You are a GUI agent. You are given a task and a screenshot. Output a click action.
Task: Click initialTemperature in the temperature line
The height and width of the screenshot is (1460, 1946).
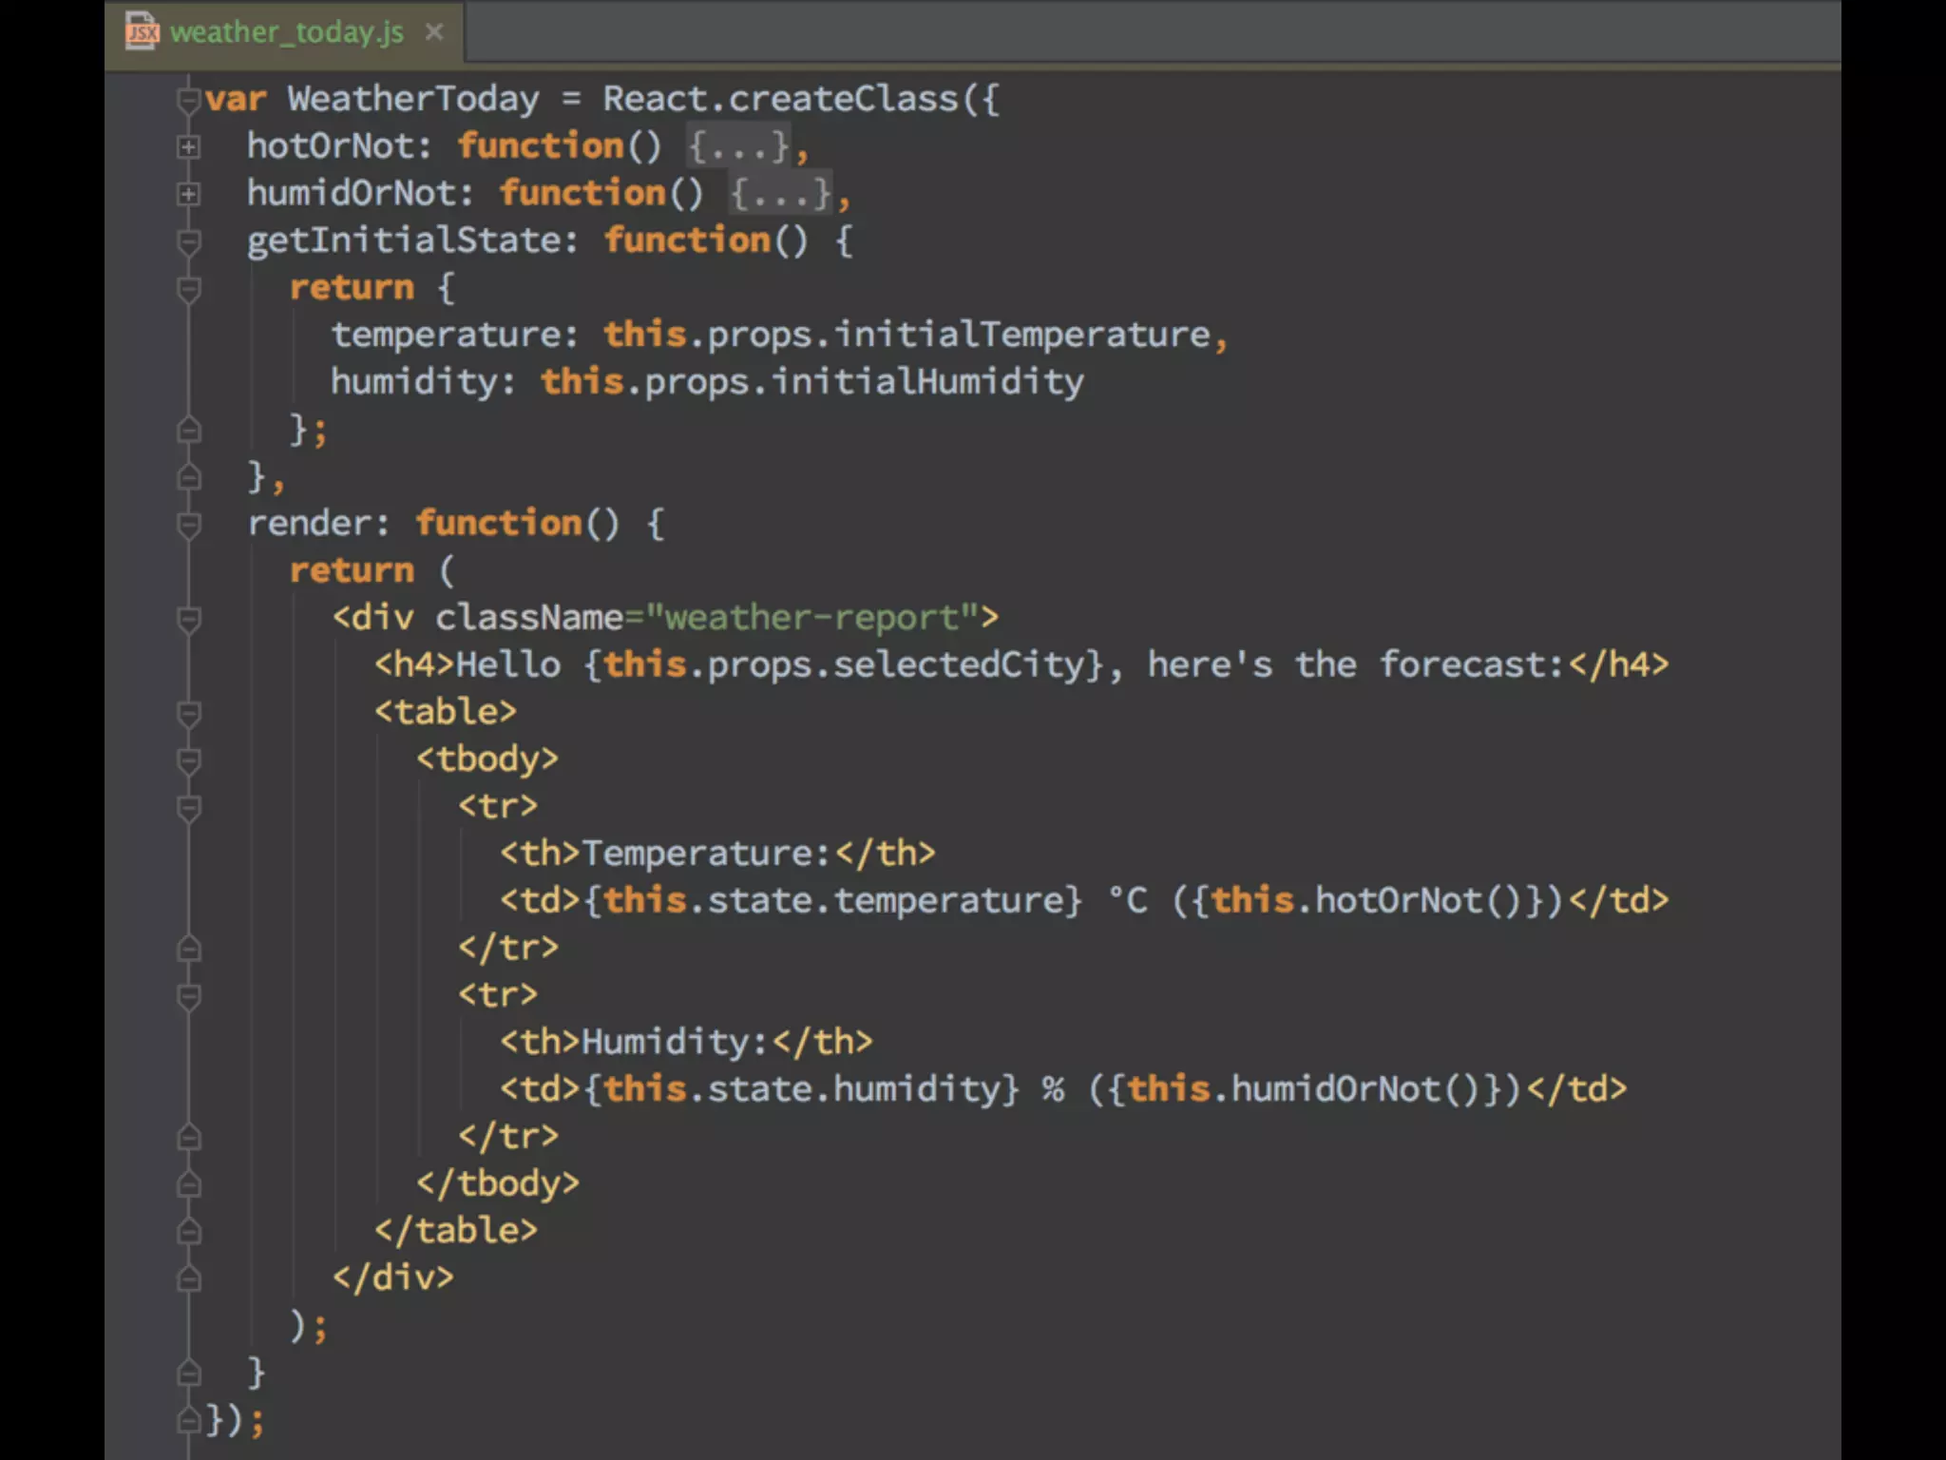(1021, 335)
